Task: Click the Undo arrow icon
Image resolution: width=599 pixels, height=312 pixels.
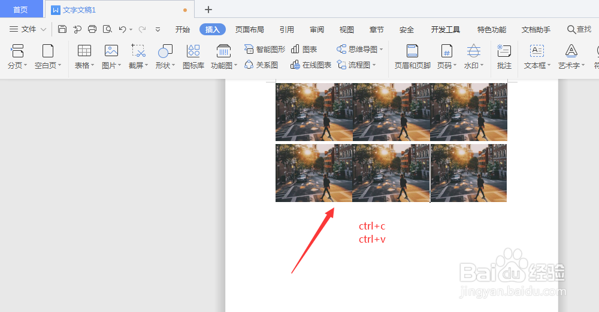Action: pos(123,29)
